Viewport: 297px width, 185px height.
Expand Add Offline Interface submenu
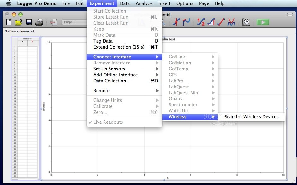click(124, 75)
